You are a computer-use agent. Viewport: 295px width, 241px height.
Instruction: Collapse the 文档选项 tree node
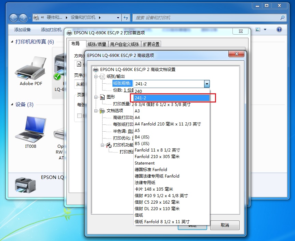[x=96, y=111]
